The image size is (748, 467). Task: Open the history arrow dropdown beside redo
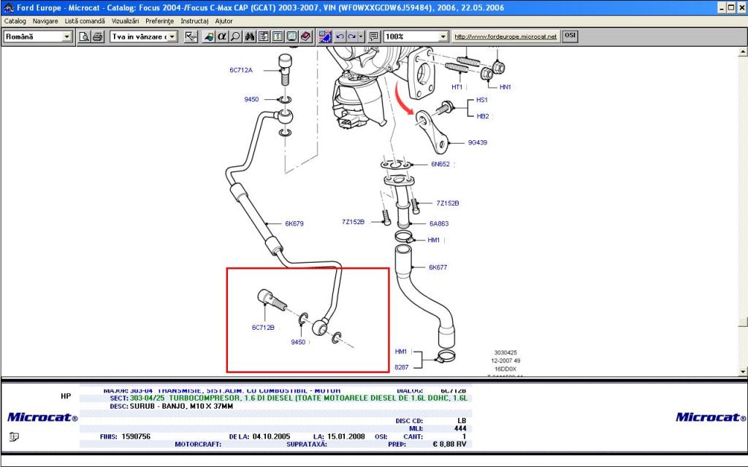click(x=361, y=36)
